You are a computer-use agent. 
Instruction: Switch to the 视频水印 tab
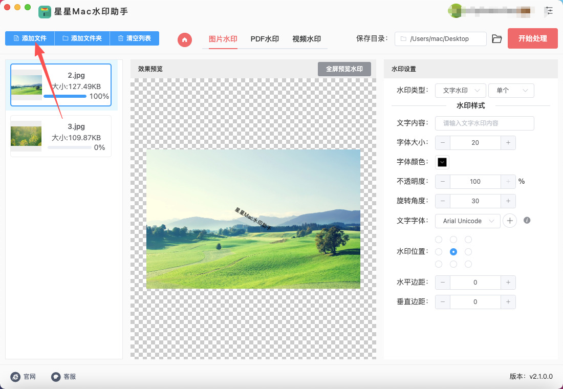coord(306,39)
